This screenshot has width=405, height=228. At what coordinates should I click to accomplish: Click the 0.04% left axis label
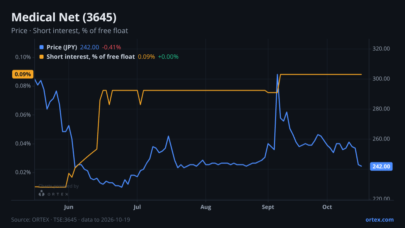pos(23,144)
